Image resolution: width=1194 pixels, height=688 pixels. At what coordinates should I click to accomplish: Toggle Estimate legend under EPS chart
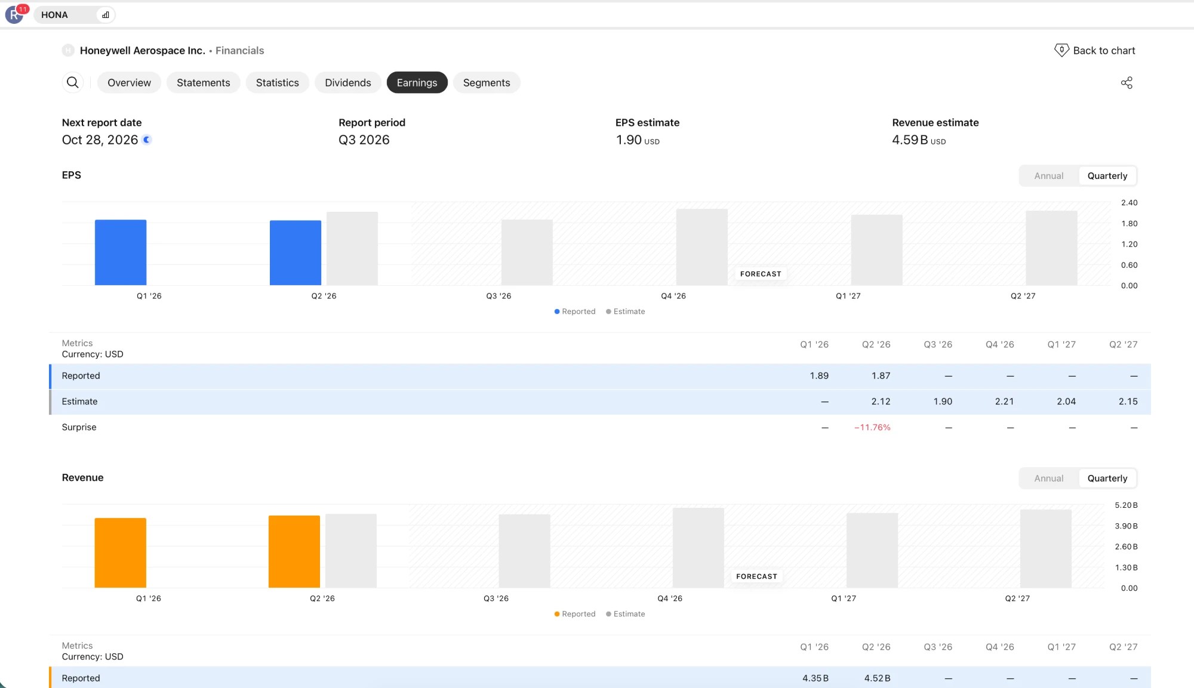[x=626, y=311]
